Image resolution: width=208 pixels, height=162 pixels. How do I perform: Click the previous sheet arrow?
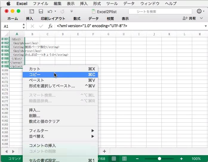click(6, 151)
